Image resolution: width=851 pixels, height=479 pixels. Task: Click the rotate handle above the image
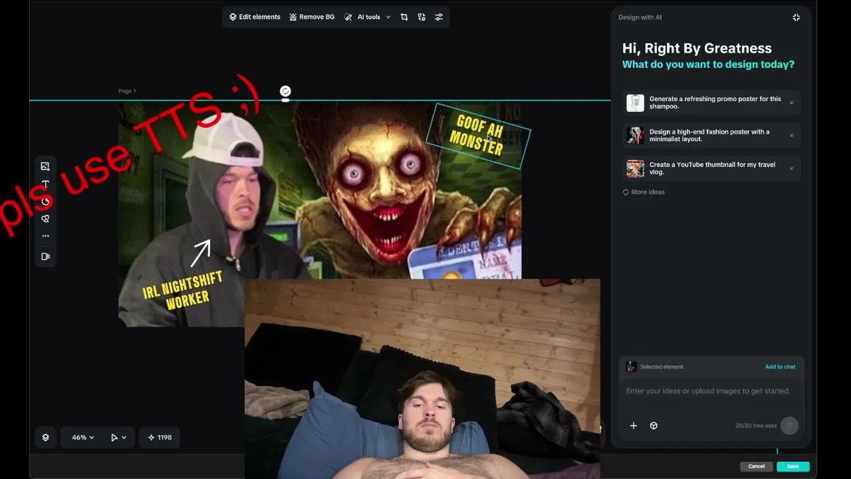click(x=285, y=91)
